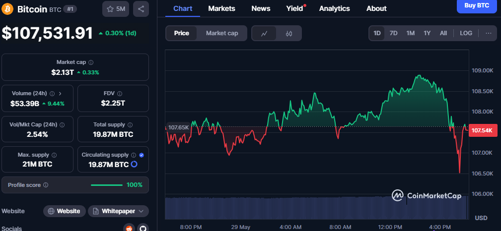The width and height of the screenshot is (501, 231).
Task: Open the GitHub social icon
Action: click(x=143, y=228)
